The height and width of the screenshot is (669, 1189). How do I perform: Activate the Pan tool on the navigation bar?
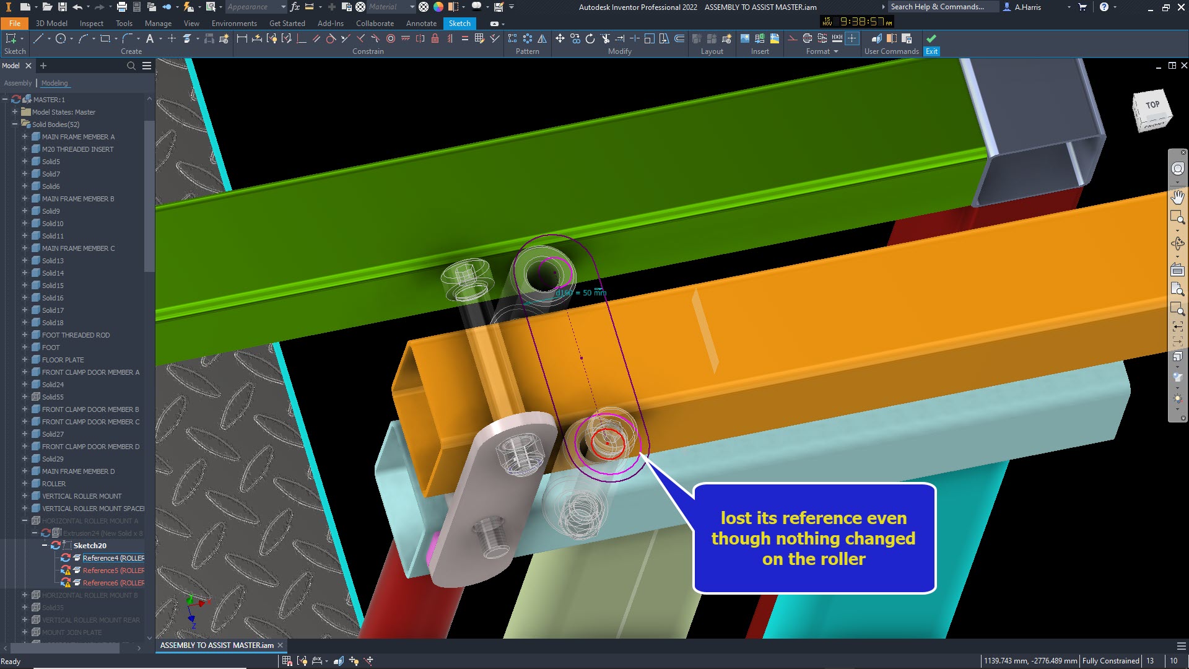[1178, 198]
